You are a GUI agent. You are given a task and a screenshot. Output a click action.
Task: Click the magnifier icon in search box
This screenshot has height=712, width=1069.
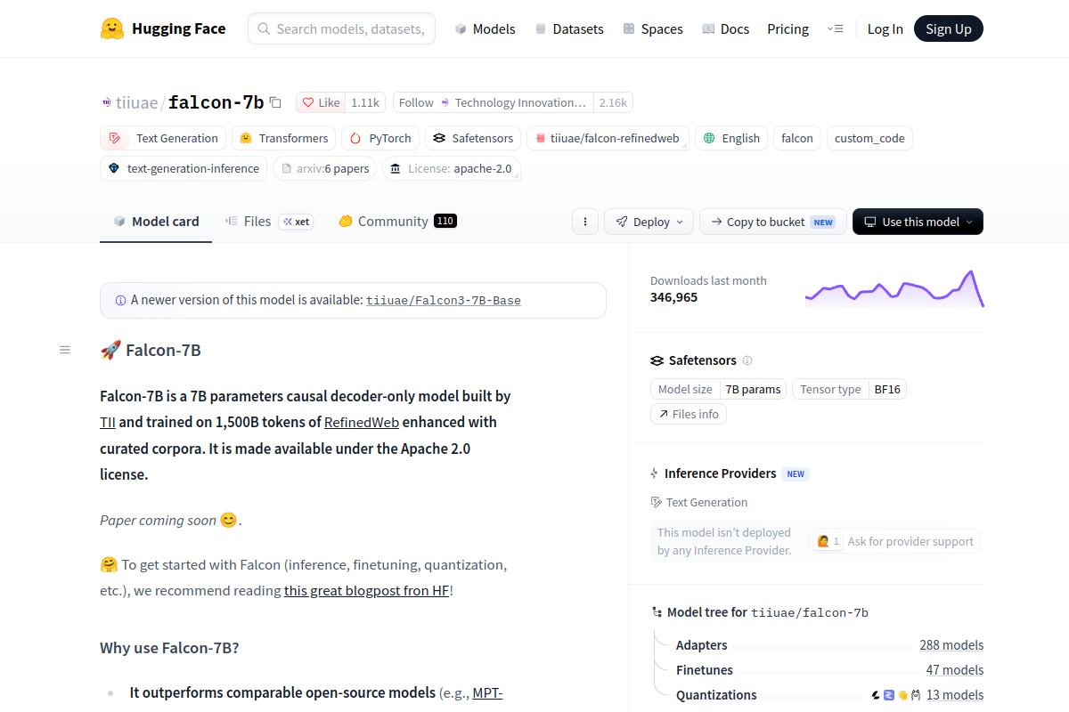tap(264, 28)
